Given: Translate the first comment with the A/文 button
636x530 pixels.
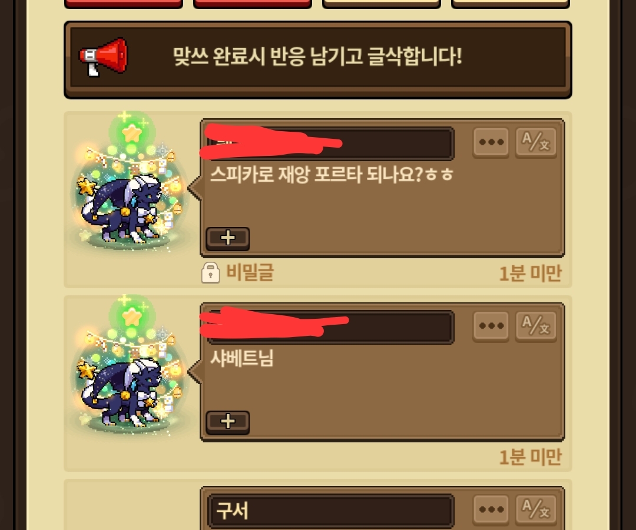Looking at the screenshot, I should coord(536,142).
